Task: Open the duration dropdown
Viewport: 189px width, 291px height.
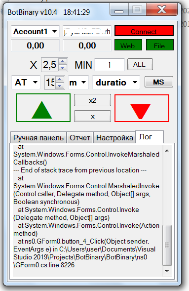Action: tap(116, 82)
